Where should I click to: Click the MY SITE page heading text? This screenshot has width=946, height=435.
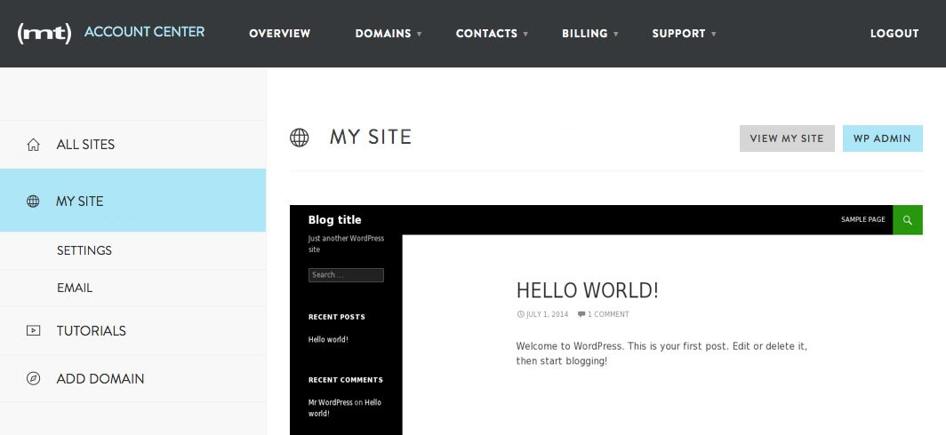[x=371, y=138]
